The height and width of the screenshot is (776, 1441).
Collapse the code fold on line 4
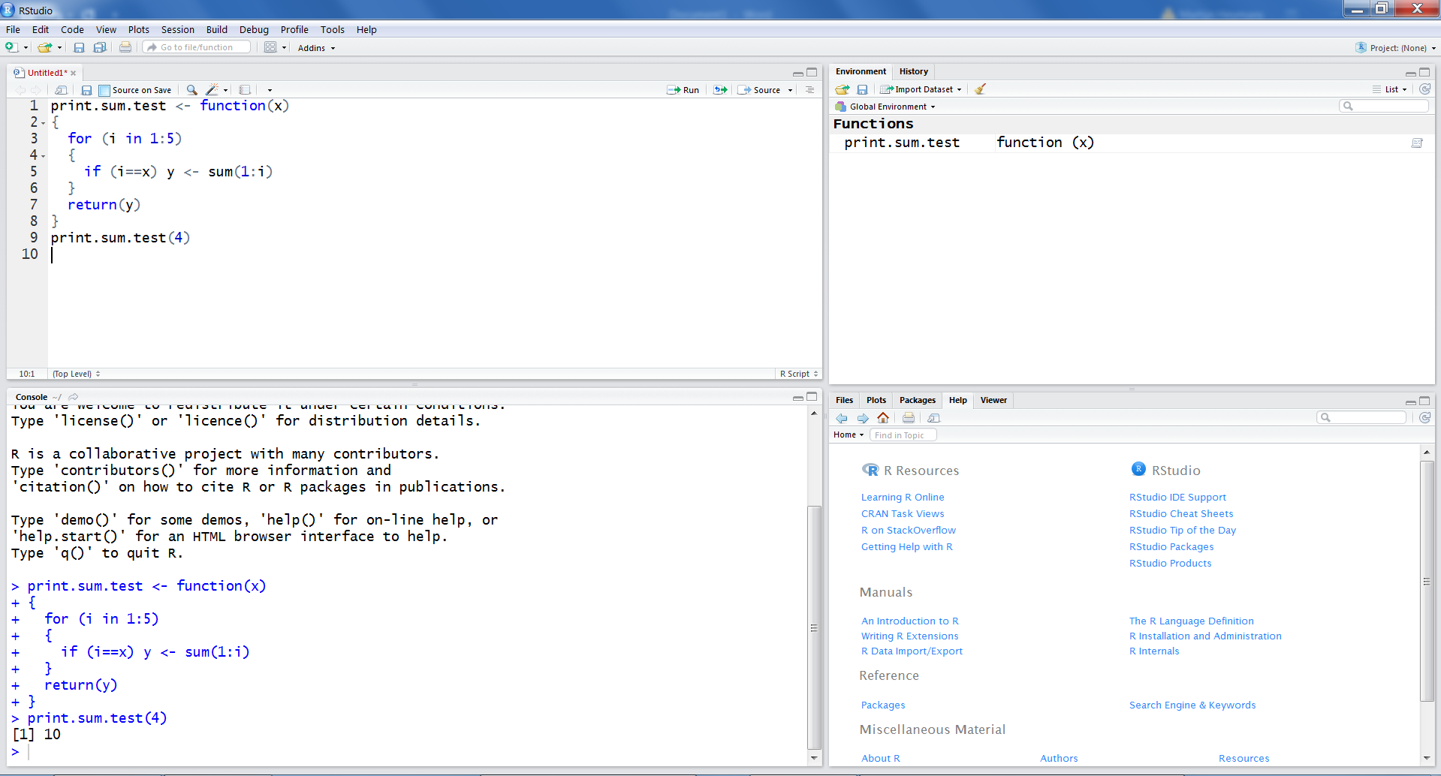point(44,156)
